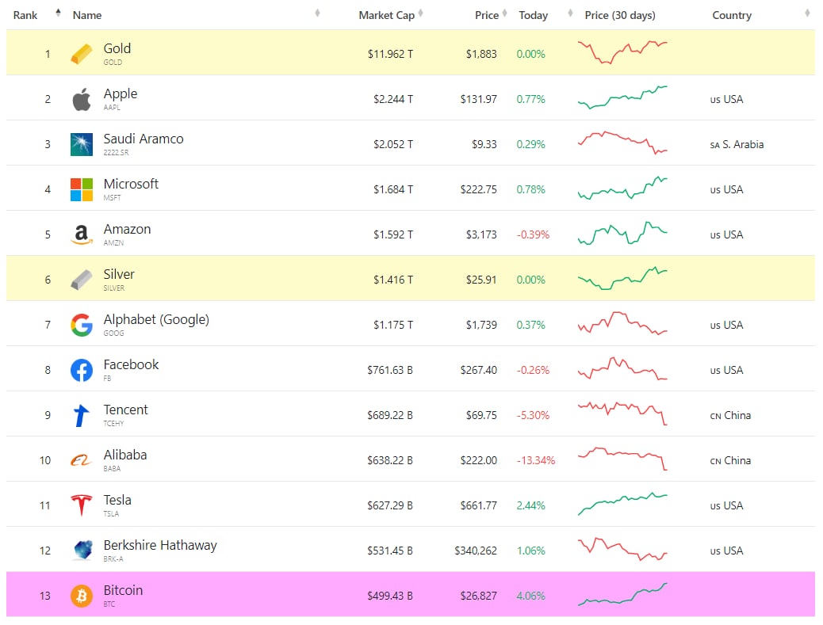823x625 pixels.
Task: Sort by Today change arrow
Action: pos(570,13)
